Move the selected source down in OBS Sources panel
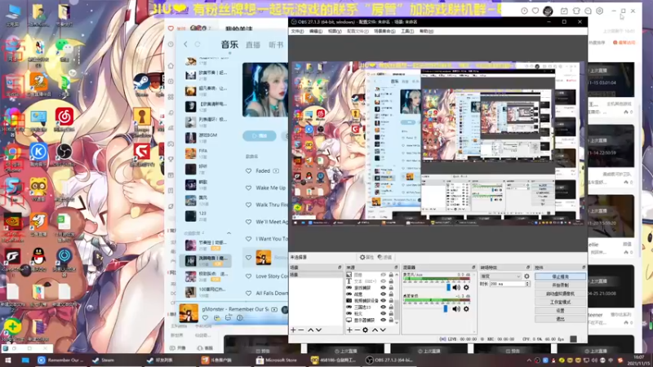 (383, 330)
